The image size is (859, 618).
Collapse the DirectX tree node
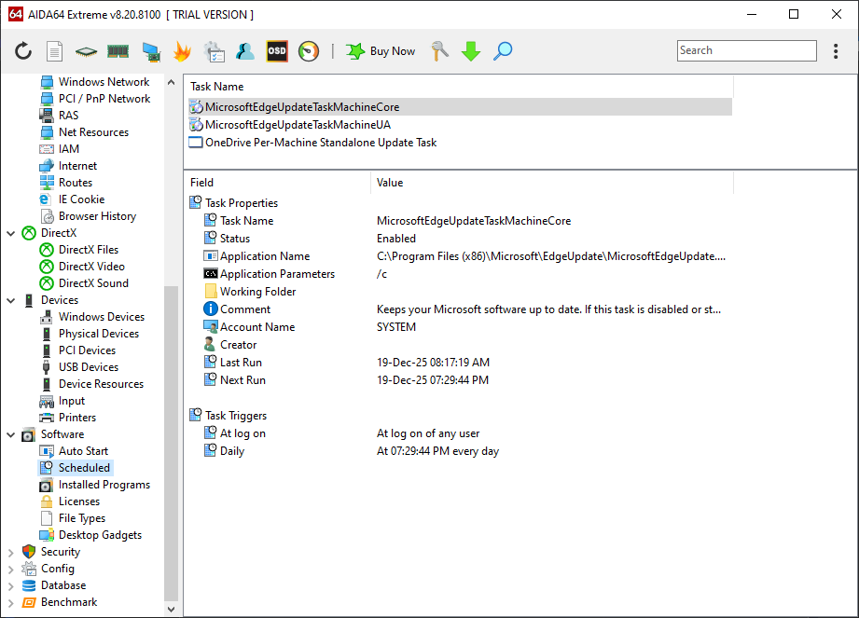click(11, 233)
